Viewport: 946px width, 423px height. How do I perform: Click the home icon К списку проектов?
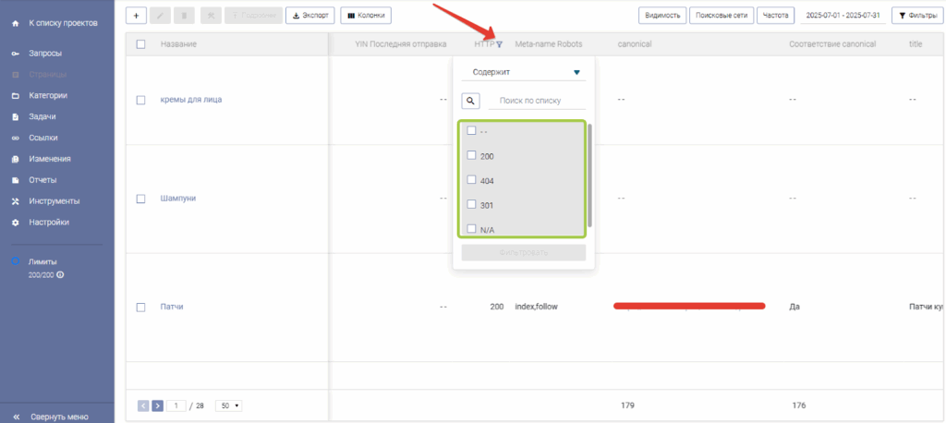pyautogui.click(x=15, y=21)
